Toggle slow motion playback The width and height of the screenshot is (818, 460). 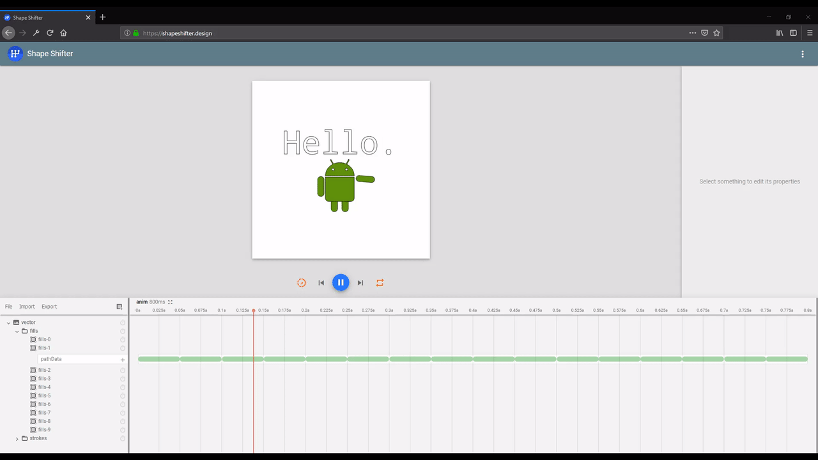tap(302, 282)
